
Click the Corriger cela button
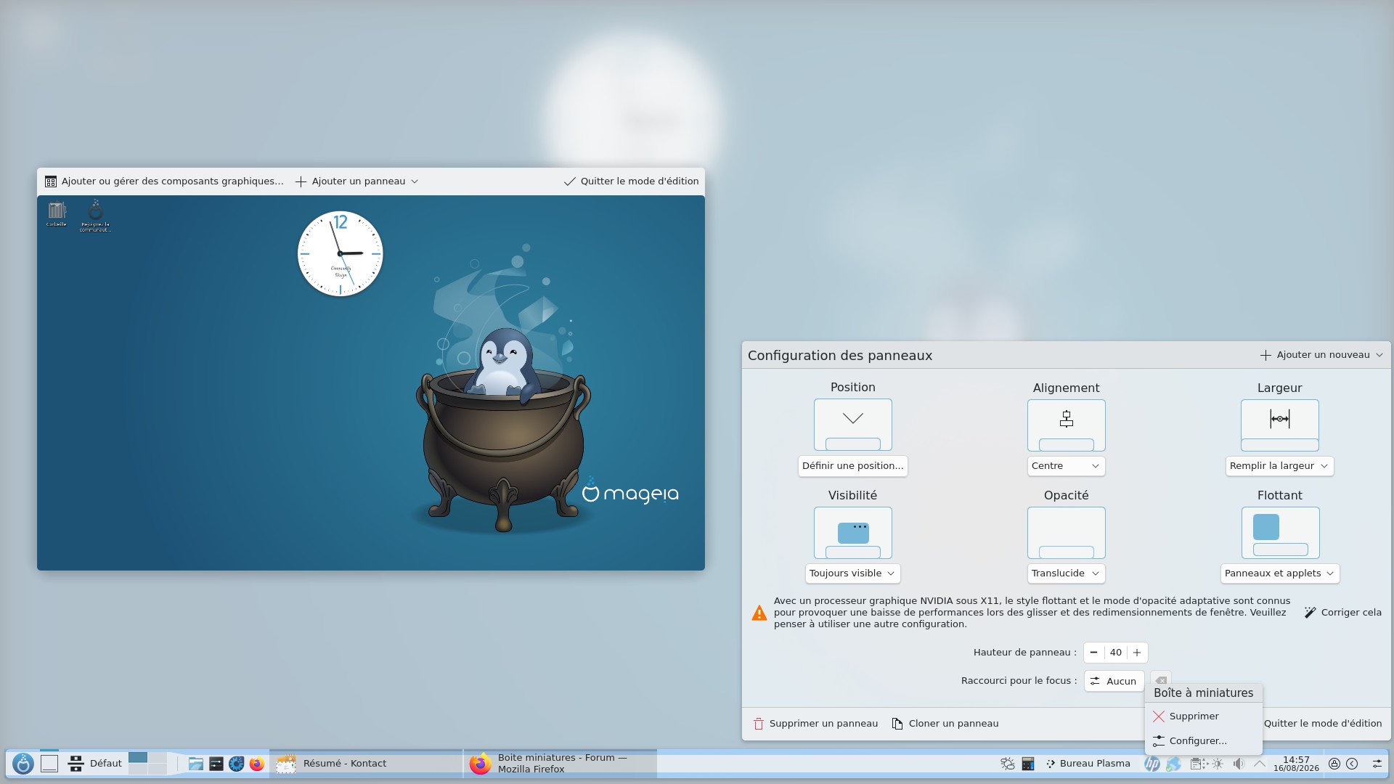1342,613
